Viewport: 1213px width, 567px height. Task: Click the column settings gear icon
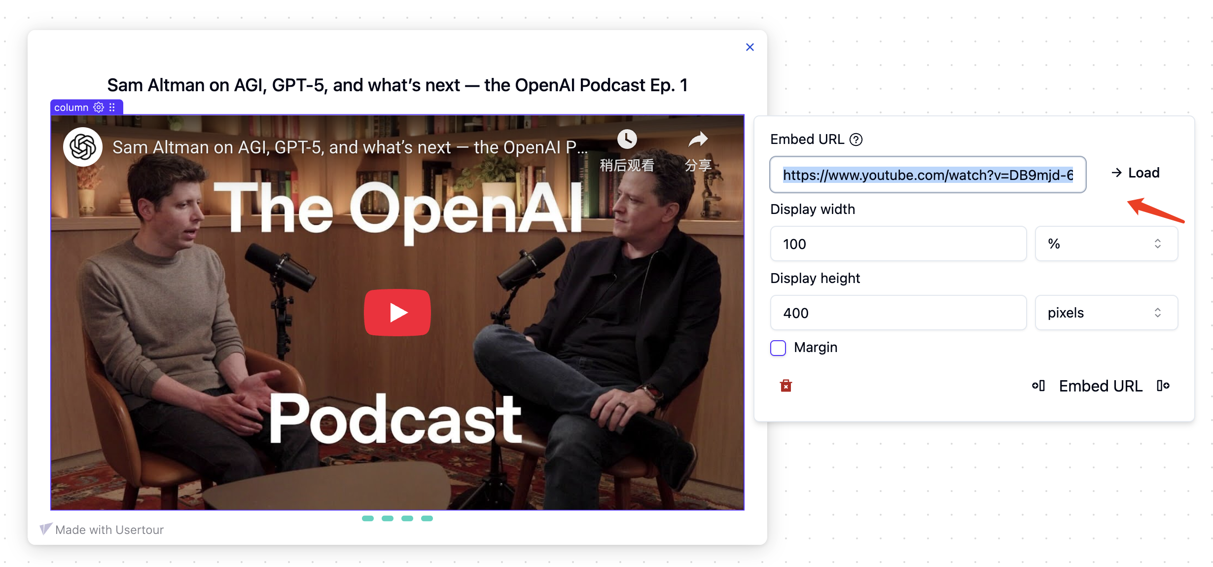pos(99,107)
